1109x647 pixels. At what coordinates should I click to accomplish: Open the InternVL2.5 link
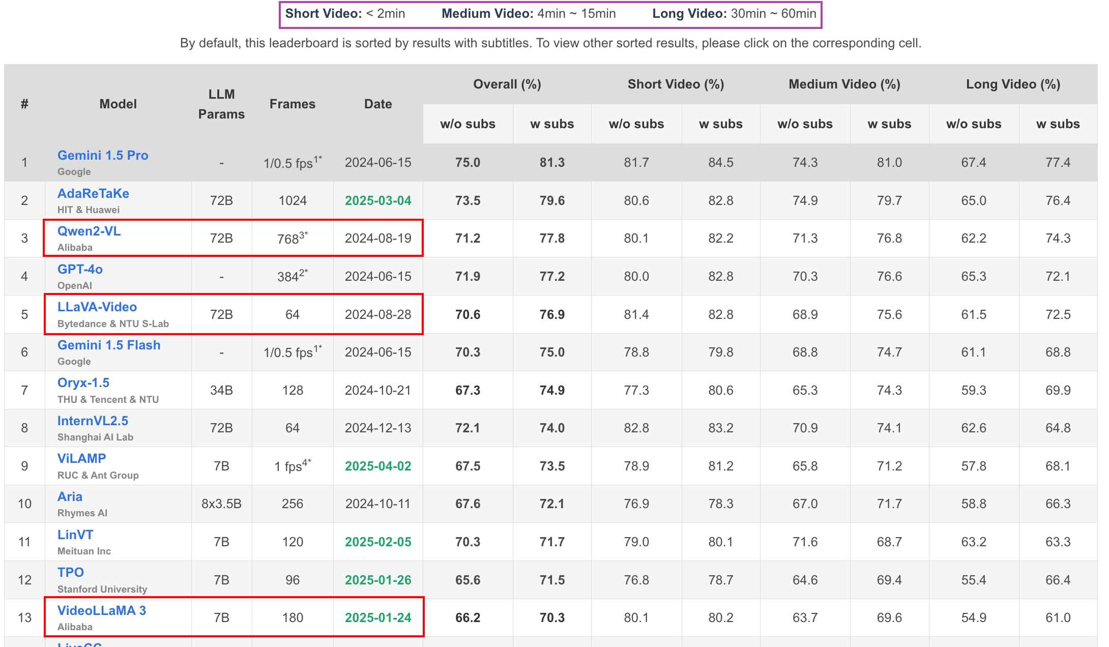pos(93,421)
